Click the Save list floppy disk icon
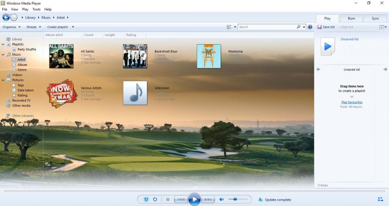Viewport: 389px width, 206px height. click(x=319, y=27)
